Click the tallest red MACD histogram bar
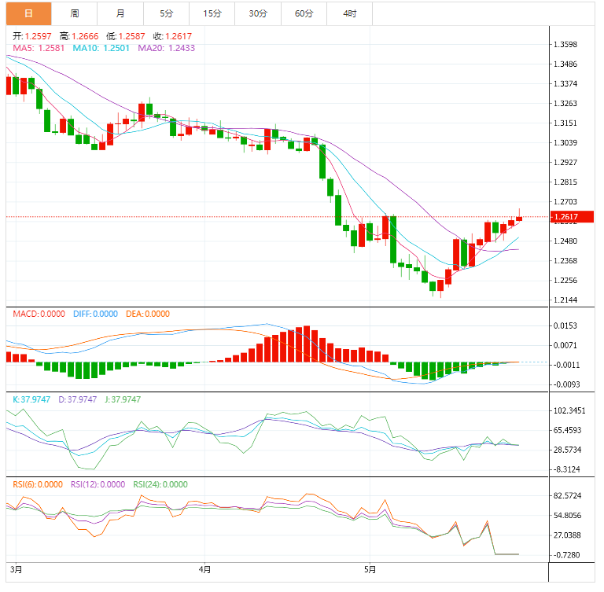Viewport: 604px width, 592px height. point(307,344)
